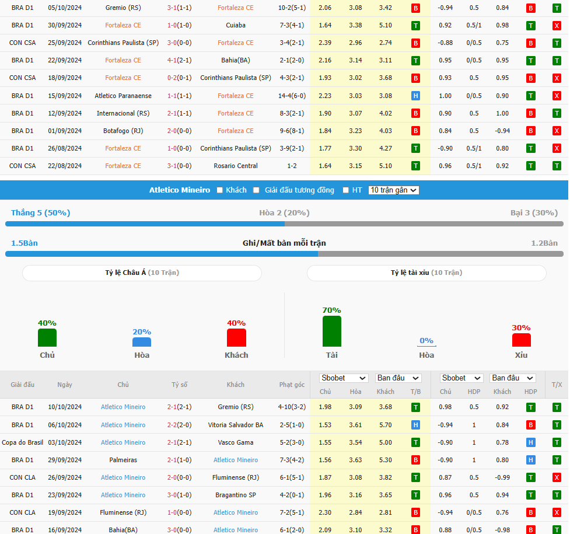This screenshot has width=570, height=534.
Task: Click the date 26/09/2024 in the Atletico Mineiro table
Action: [x=65, y=477]
